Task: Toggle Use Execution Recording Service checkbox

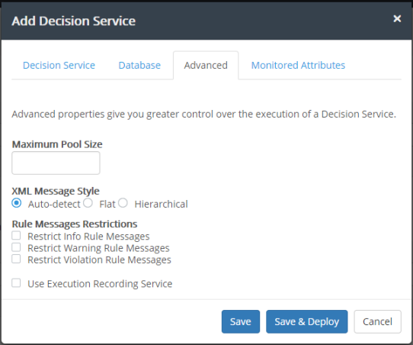Action: [16, 282]
